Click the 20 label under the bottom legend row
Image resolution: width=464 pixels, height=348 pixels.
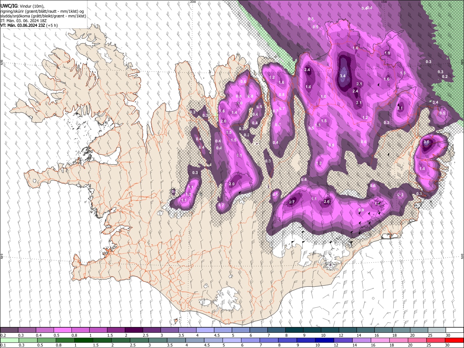tap(411, 345)
